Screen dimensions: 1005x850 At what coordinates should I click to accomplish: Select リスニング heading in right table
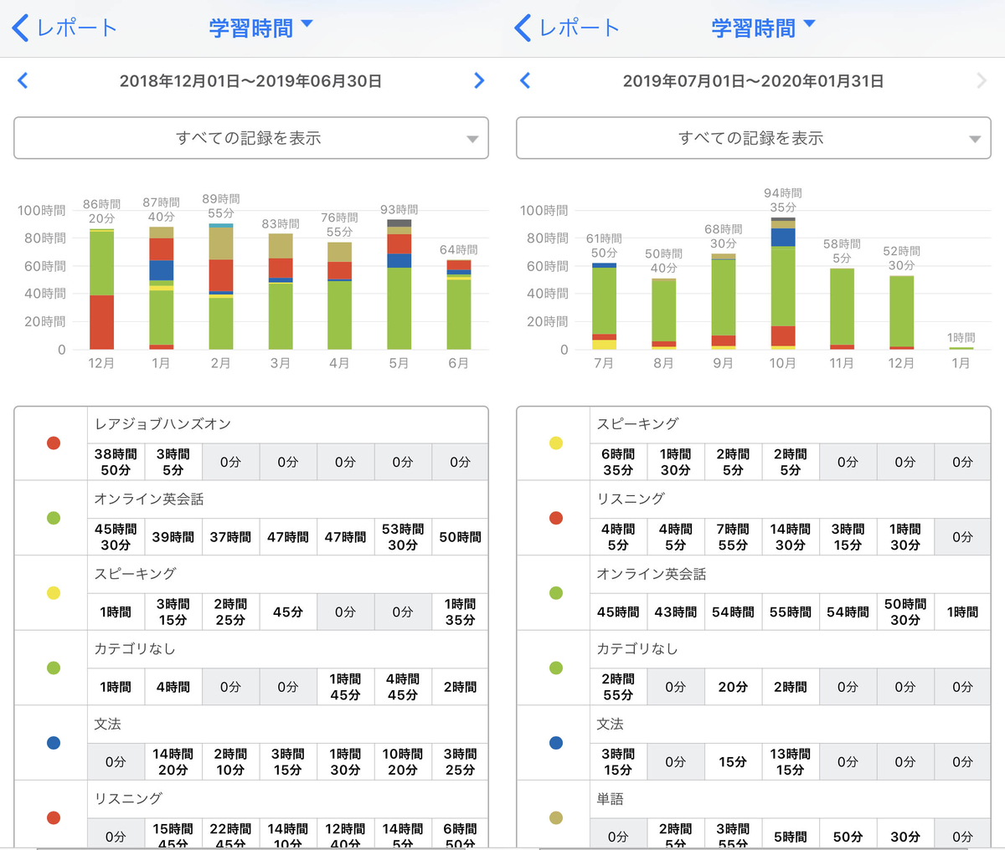click(x=631, y=499)
